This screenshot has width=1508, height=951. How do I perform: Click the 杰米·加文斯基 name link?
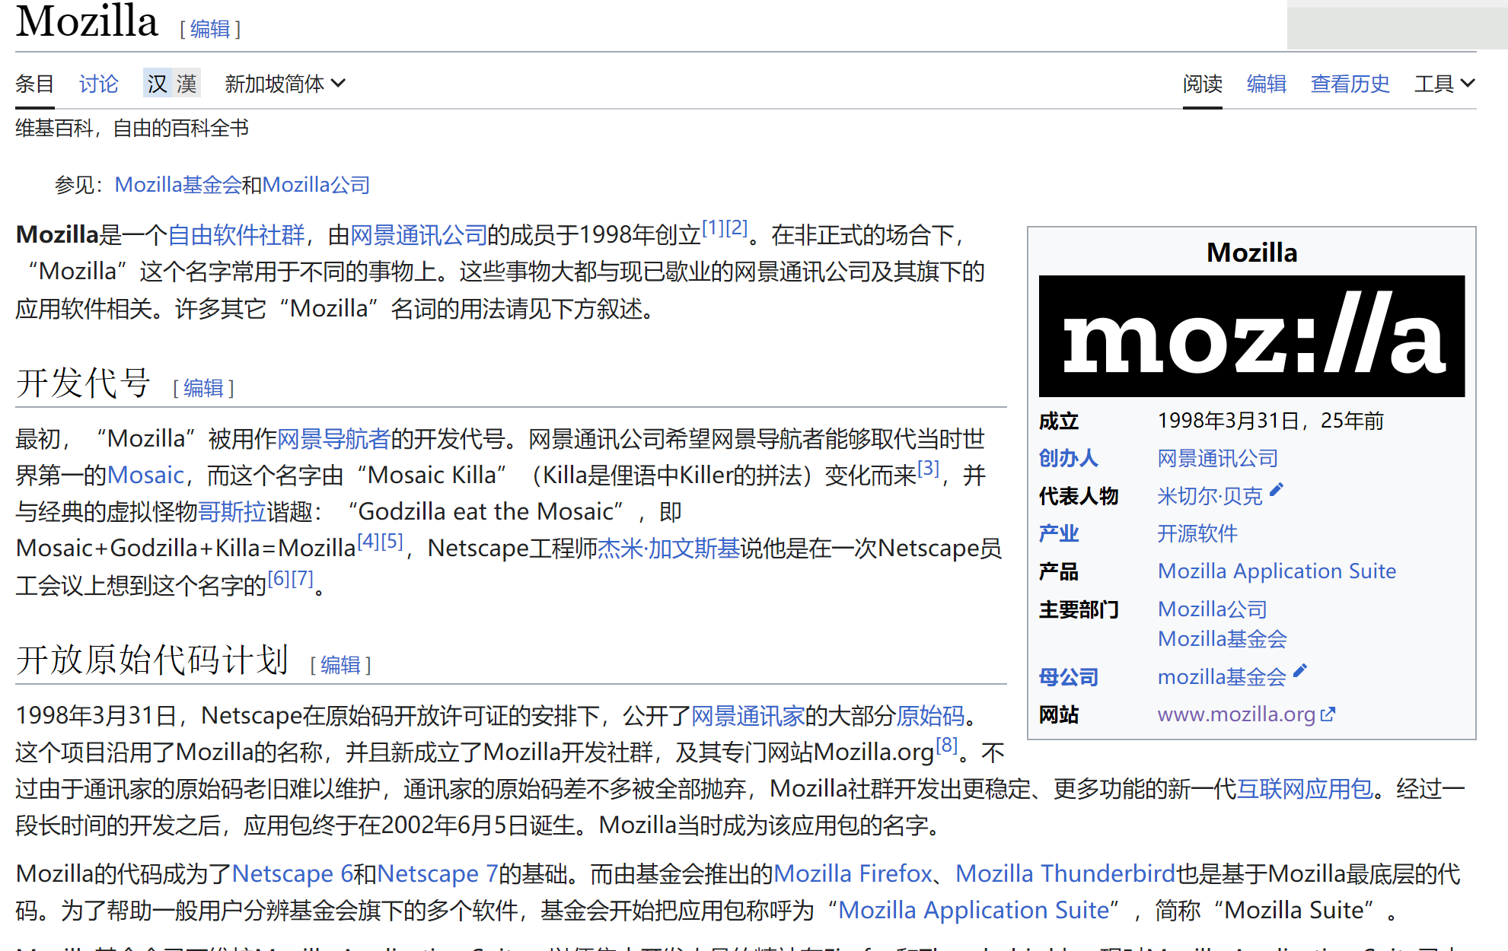click(668, 549)
